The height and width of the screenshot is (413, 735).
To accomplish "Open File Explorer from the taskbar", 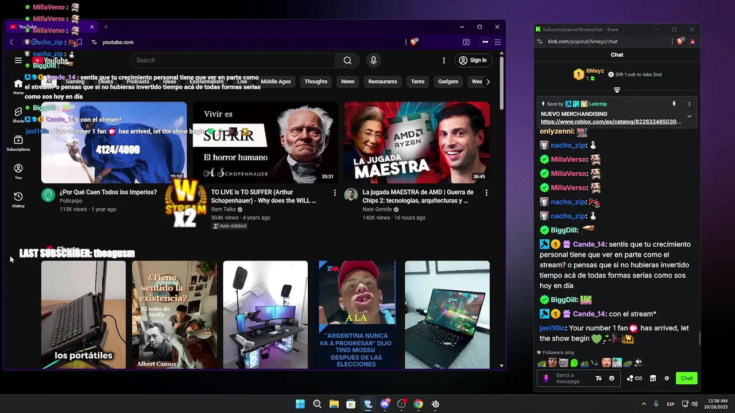I will click(334, 404).
